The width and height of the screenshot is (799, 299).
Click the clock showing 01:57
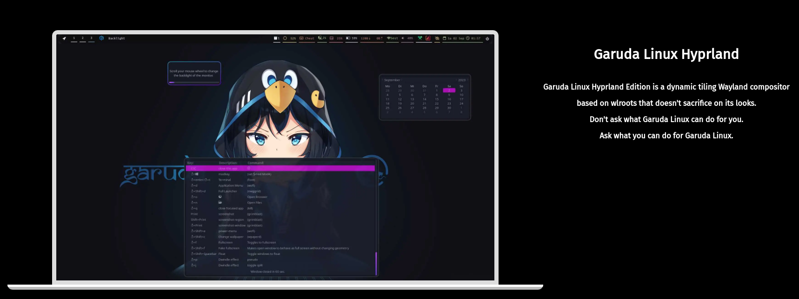(473, 39)
